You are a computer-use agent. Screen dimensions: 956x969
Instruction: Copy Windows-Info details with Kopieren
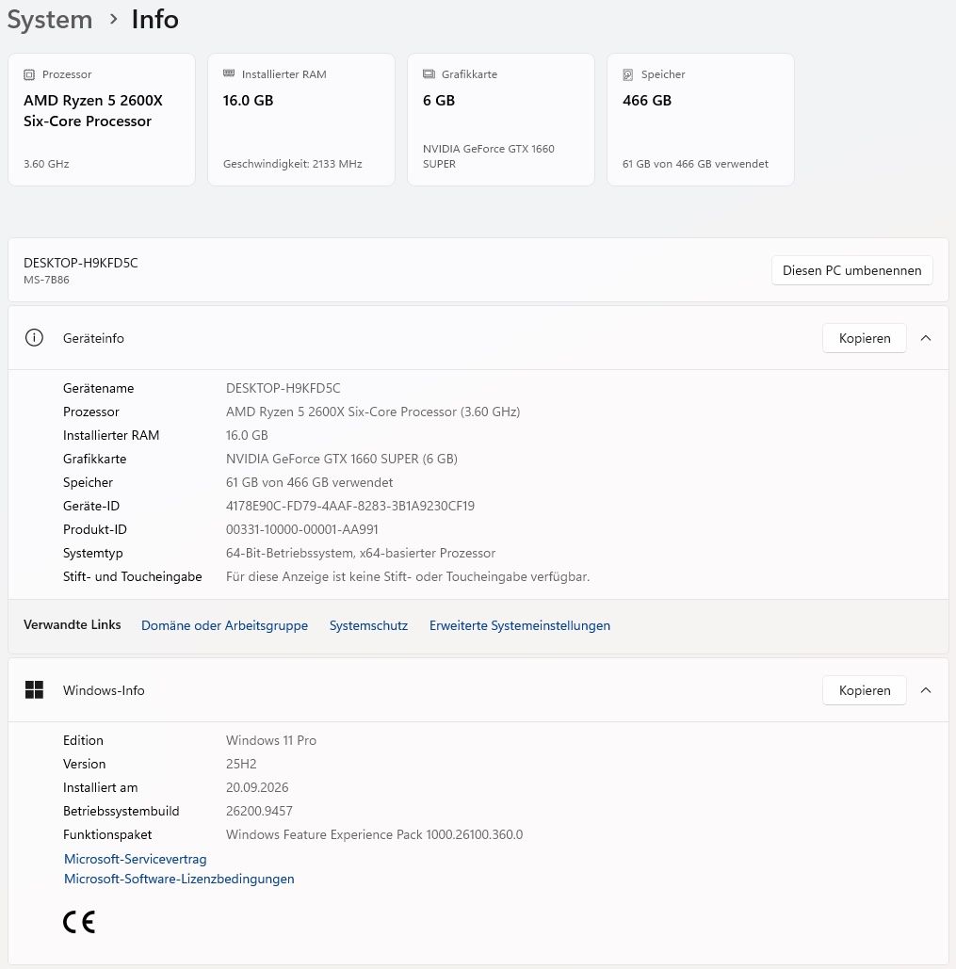(x=864, y=690)
